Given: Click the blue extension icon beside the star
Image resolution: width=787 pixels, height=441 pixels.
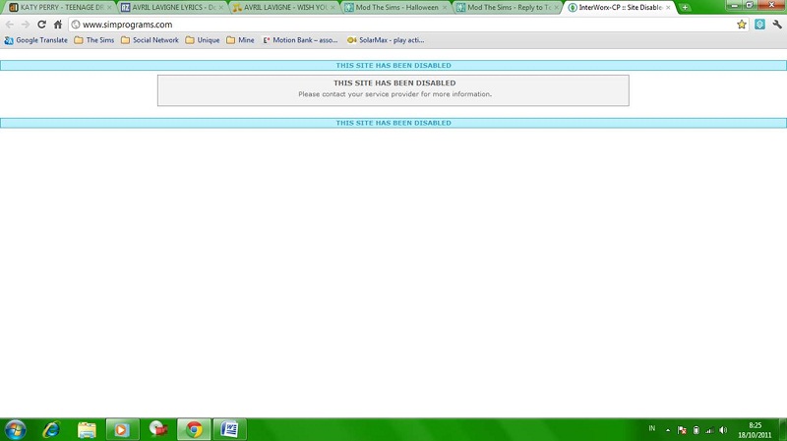Looking at the screenshot, I should [x=759, y=25].
